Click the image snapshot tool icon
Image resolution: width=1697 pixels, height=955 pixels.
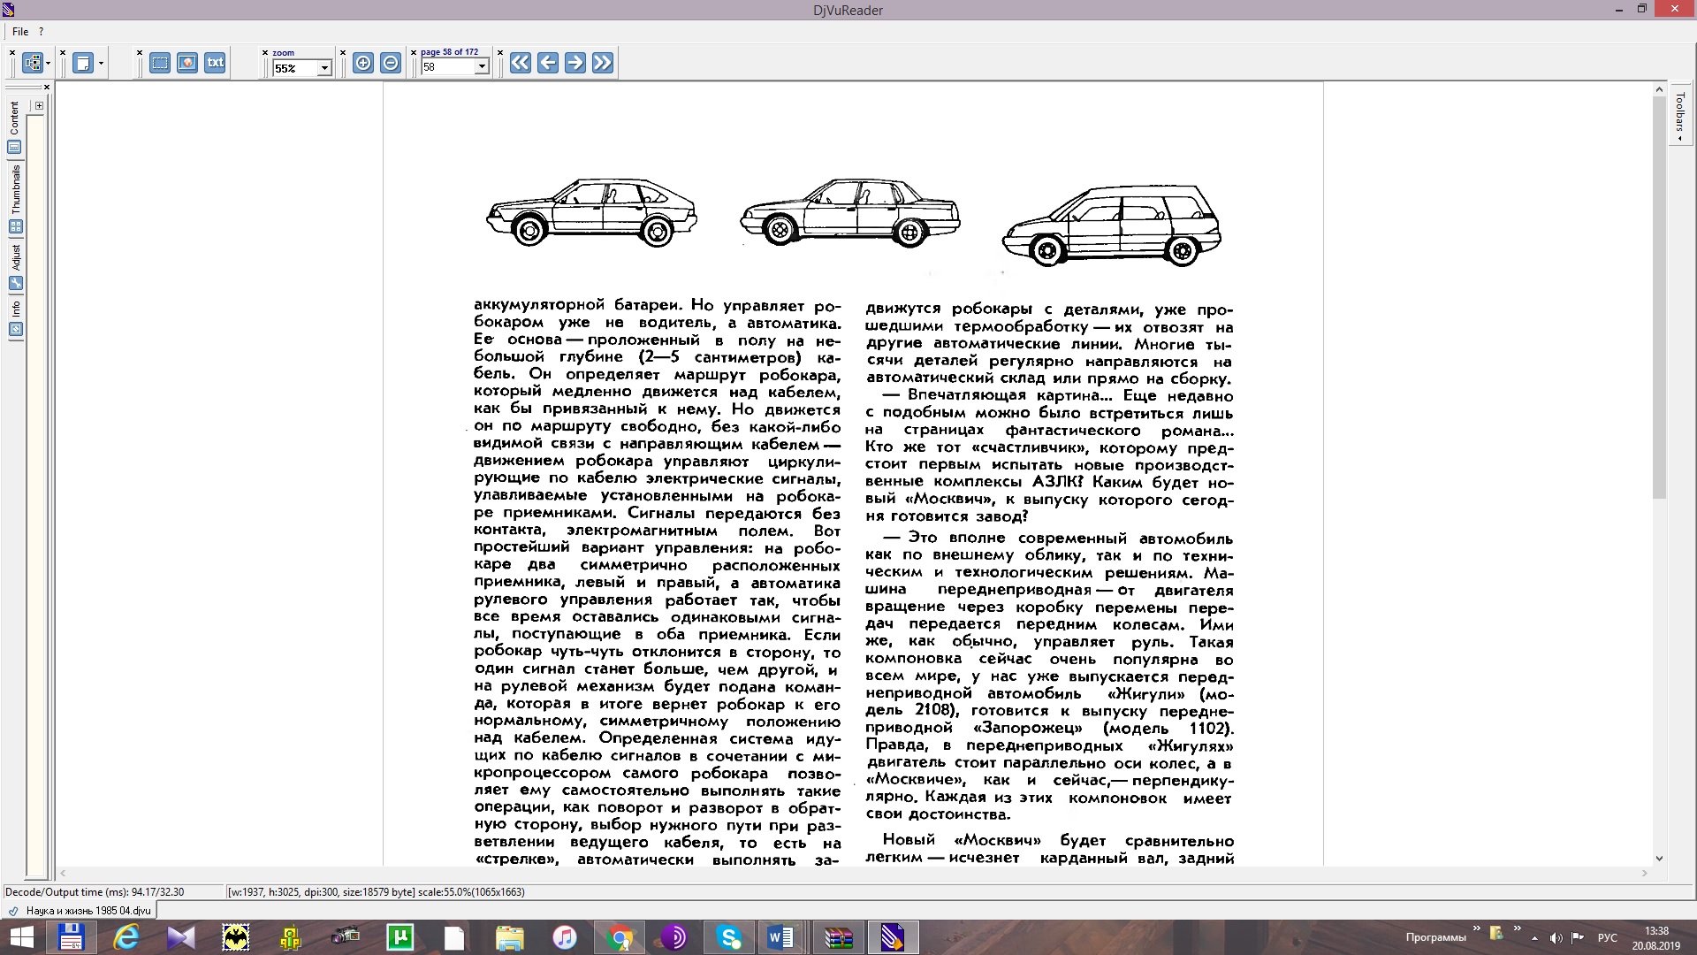tap(187, 63)
